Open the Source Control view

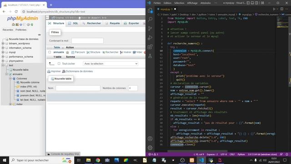[150, 28]
